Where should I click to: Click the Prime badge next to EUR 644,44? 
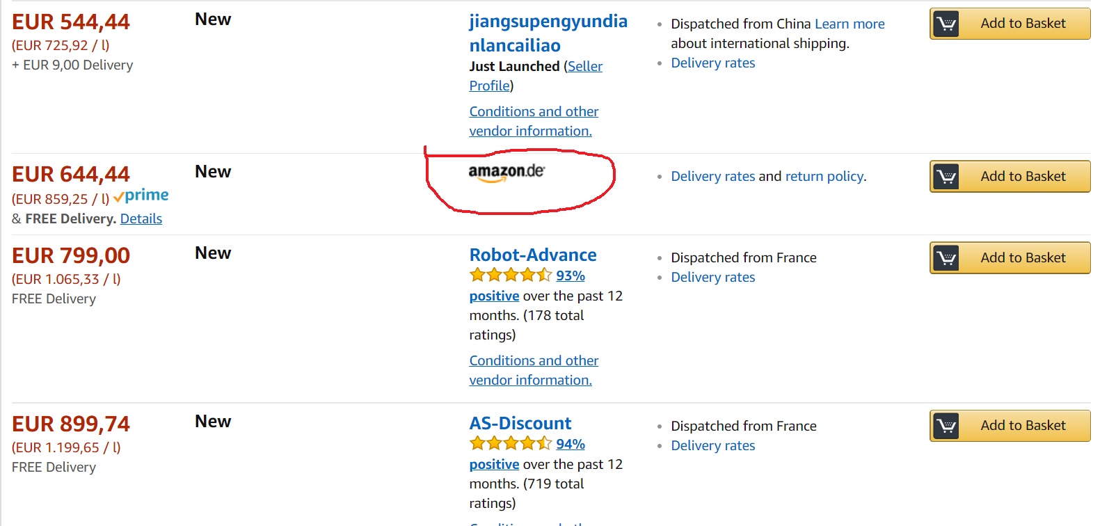click(141, 196)
